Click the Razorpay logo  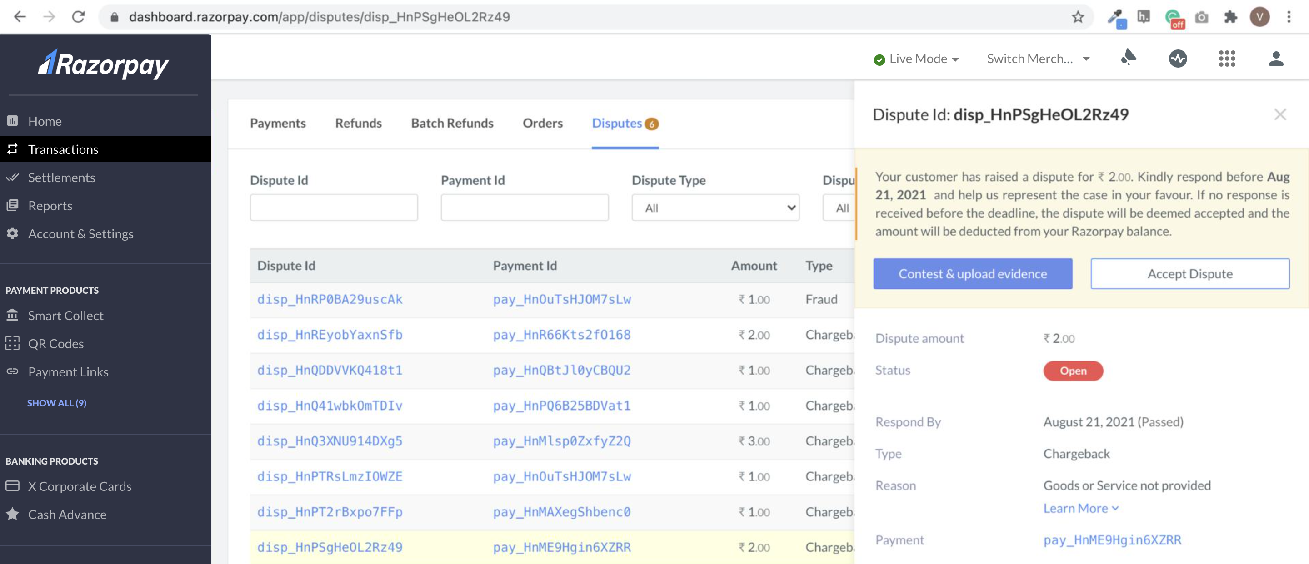click(103, 64)
